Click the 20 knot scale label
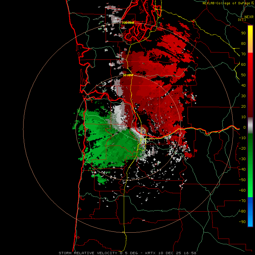The image size is (255, 255). coord(243,107)
